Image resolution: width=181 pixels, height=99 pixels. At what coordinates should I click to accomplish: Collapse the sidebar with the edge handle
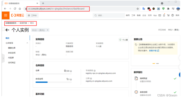coord(3,58)
